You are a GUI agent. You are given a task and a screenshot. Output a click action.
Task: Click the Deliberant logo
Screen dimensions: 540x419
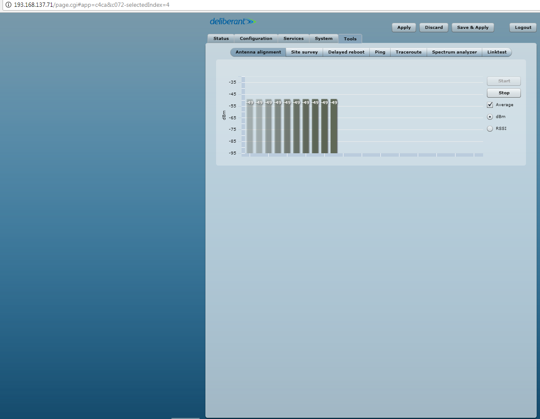tap(233, 22)
